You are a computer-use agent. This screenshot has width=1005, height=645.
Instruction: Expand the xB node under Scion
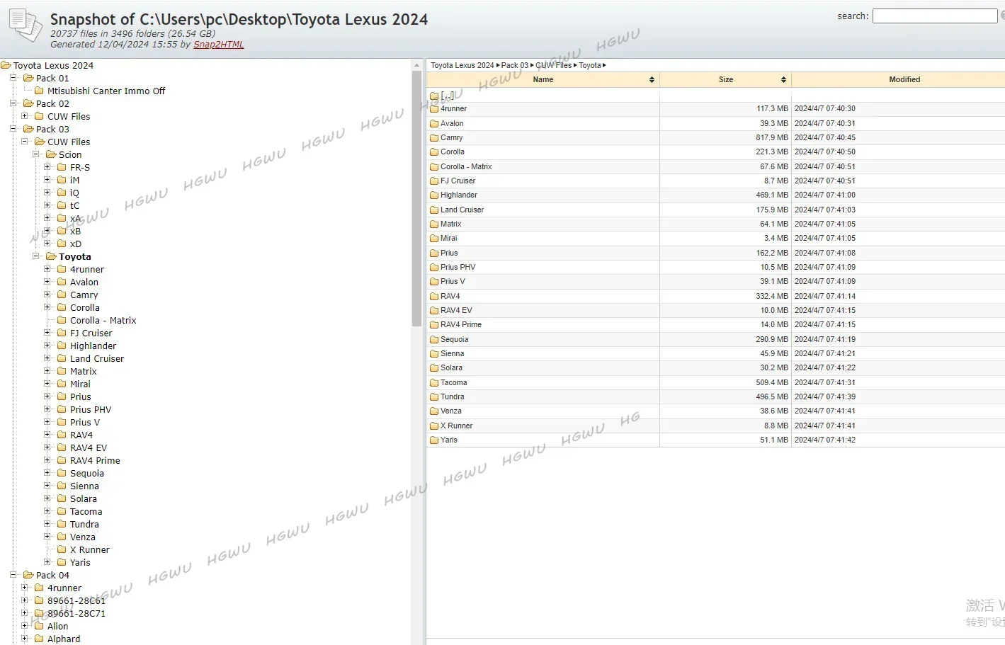(47, 231)
